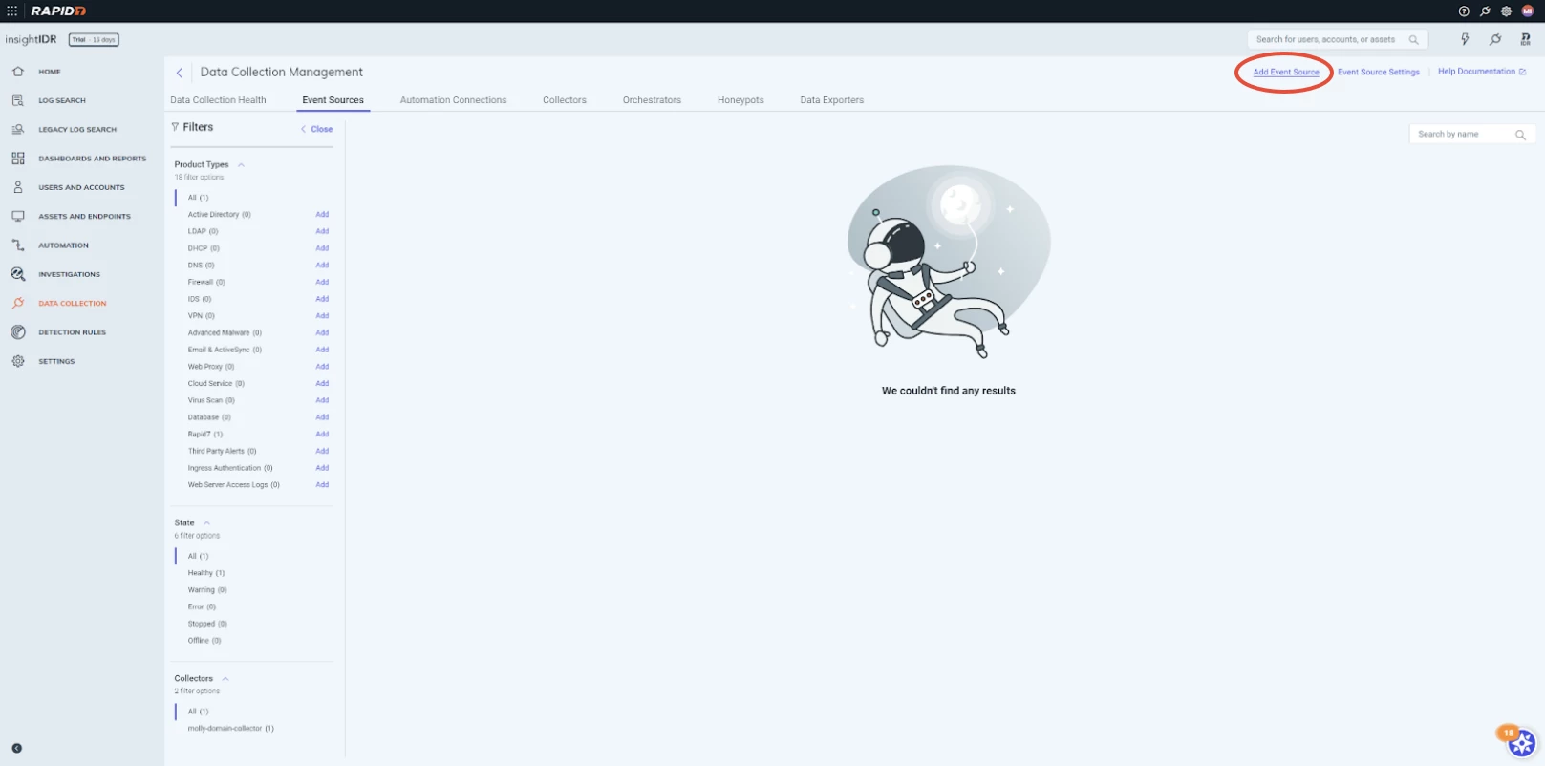Open the app switcher grid icon

click(x=12, y=11)
